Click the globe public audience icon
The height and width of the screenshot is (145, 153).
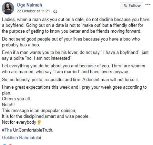55,11
